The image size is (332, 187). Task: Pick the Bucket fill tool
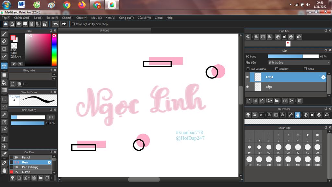[4, 82]
